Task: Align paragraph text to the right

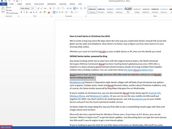Action: pyautogui.click(x=60, y=12)
